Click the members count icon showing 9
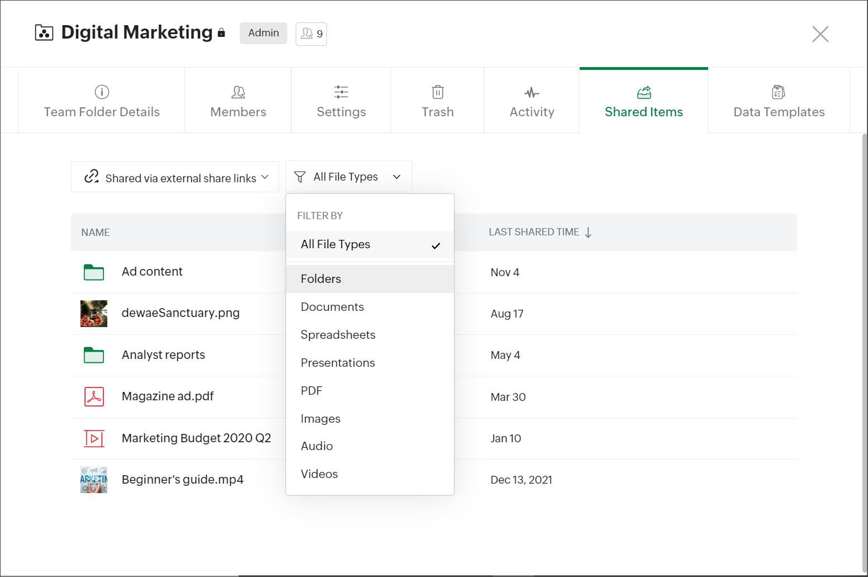 pyautogui.click(x=311, y=34)
